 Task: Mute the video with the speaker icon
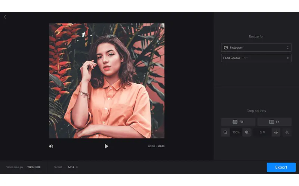(x=51, y=146)
